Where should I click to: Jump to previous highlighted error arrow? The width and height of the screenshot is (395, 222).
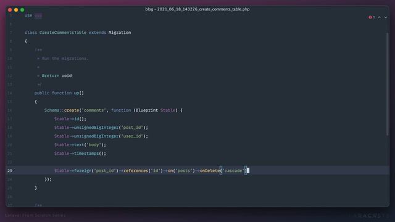click(379, 17)
